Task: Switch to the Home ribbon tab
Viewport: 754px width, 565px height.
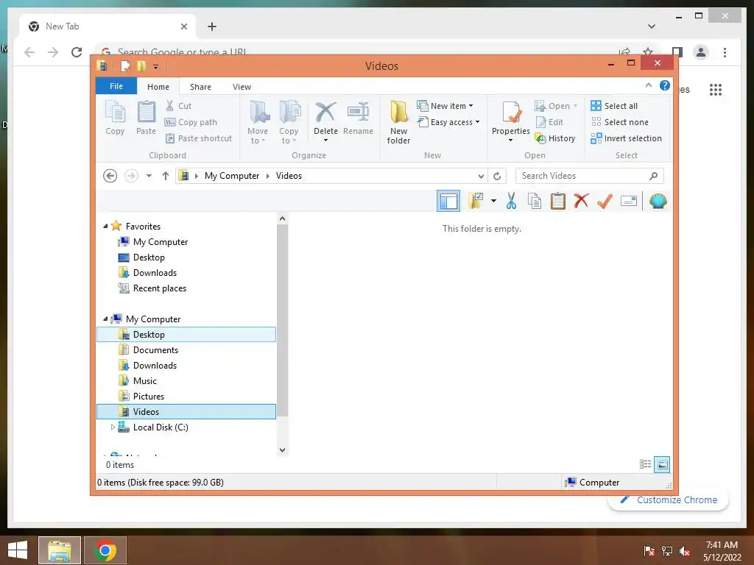Action: pos(158,87)
